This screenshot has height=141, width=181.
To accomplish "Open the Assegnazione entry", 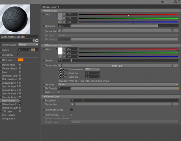I will (9, 118).
